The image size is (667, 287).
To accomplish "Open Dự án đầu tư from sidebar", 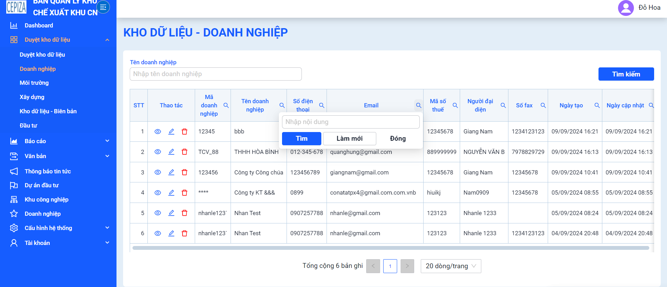I will click(41, 185).
